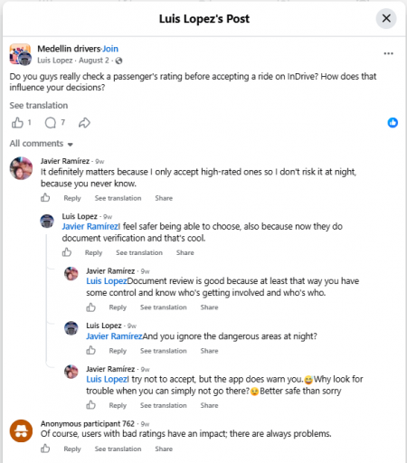Viewport: 407px width, 463px height.
Task: Show translation of the main post
Action: click(39, 105)
